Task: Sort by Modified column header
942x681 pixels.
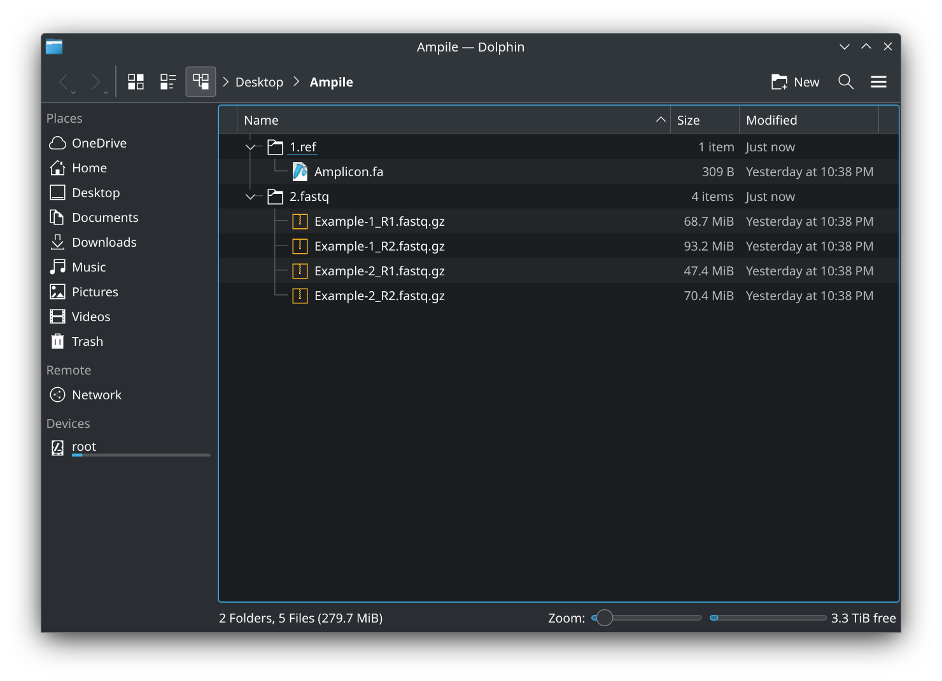Action: 808,120
